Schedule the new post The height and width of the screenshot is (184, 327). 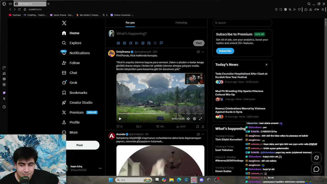click(149, 43)
